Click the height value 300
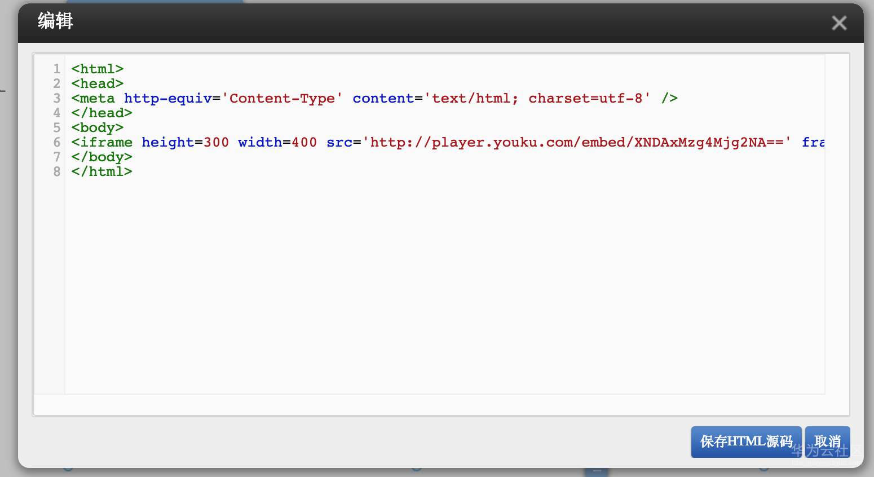Viewport: 874px width, 477px height. (216, 142)
